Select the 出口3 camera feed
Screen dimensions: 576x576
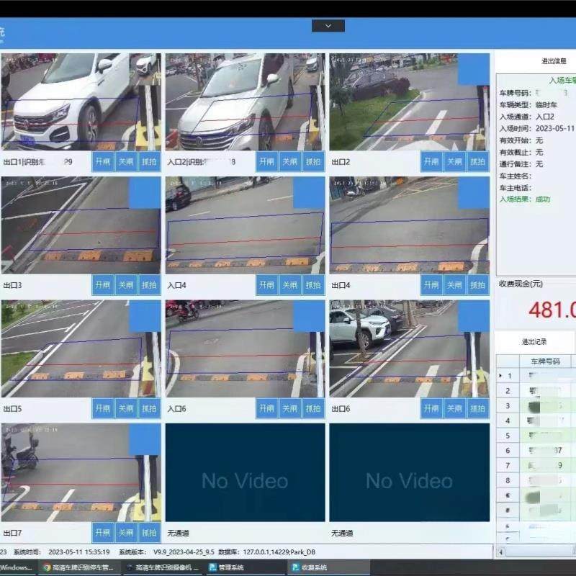coord(81,225)
